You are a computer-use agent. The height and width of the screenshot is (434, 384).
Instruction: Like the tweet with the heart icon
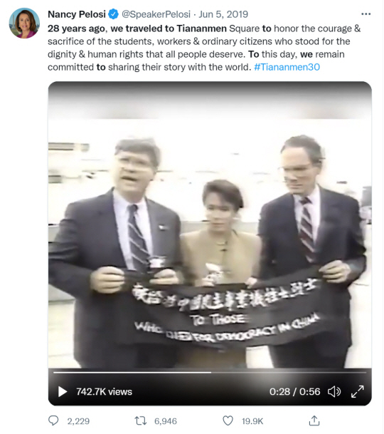pyautogui.click(x=228, y=420)
